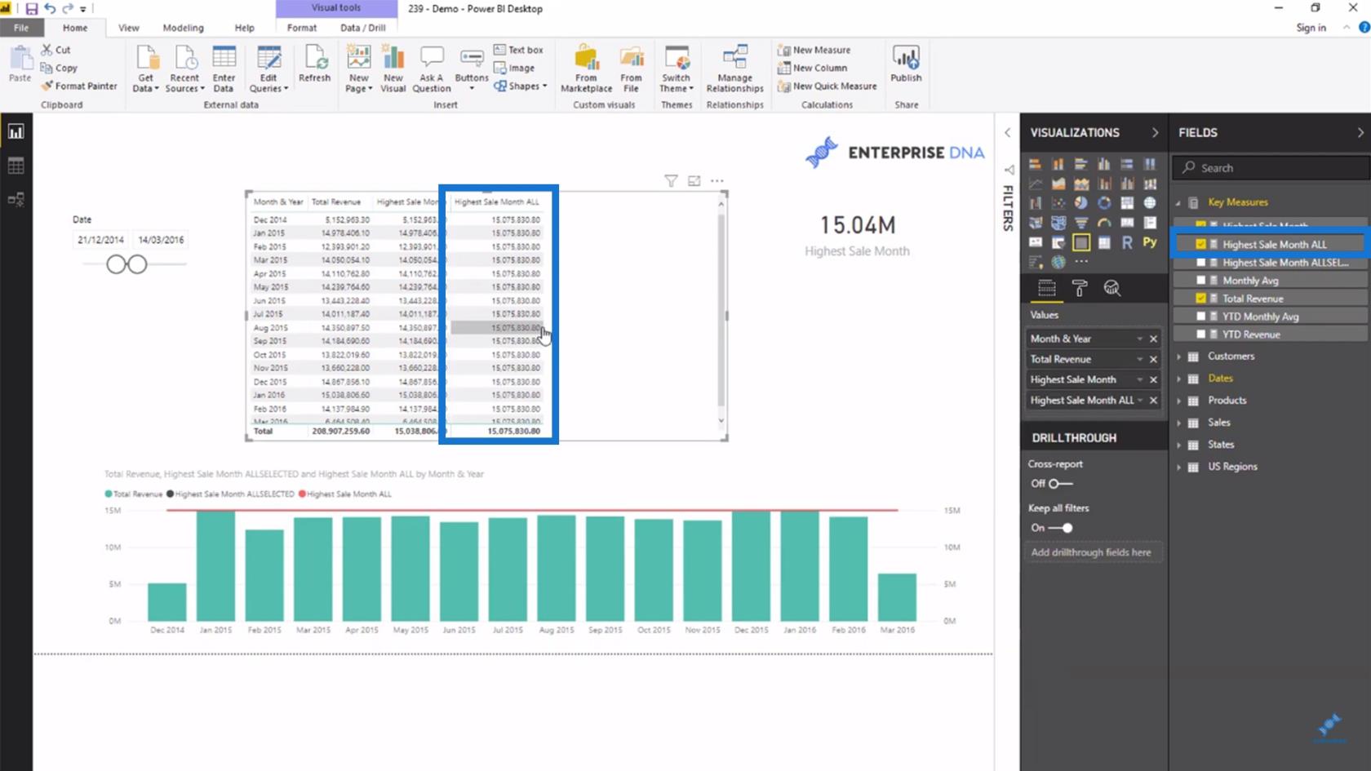This screenshot has height=771, width=1371.
Task: Open Manage Relationships
Action: coord(735,69)
